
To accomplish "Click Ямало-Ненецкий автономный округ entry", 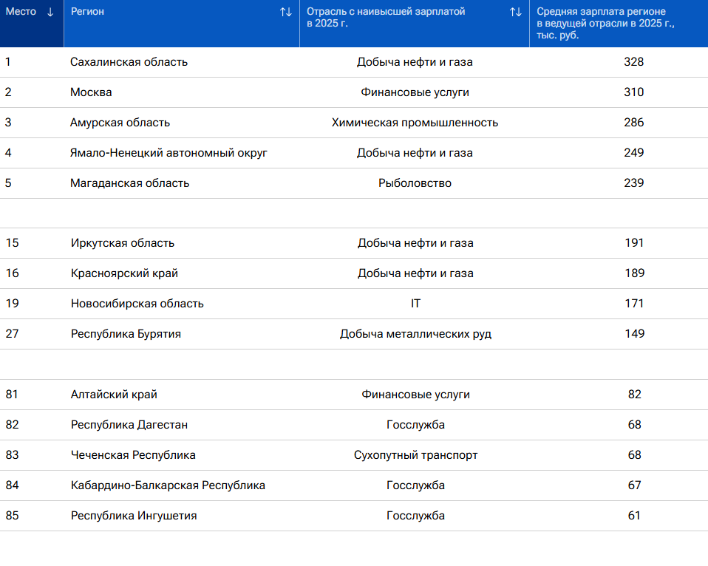I will (x=169, y=153).
